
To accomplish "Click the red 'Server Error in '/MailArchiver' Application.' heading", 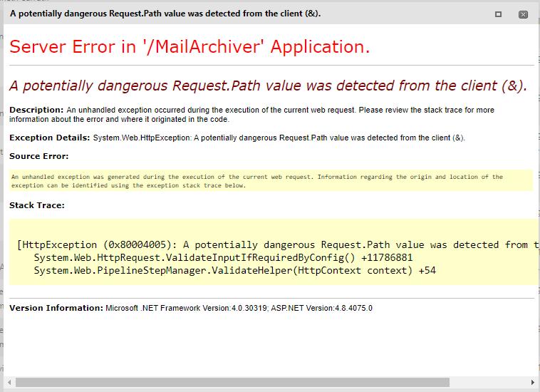I will point(189,46).
